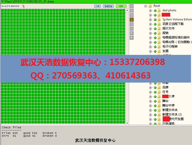Click the B icon in vertical toolbar
The height and width of the screenshot is (145, 192).
tap(132, 38)
